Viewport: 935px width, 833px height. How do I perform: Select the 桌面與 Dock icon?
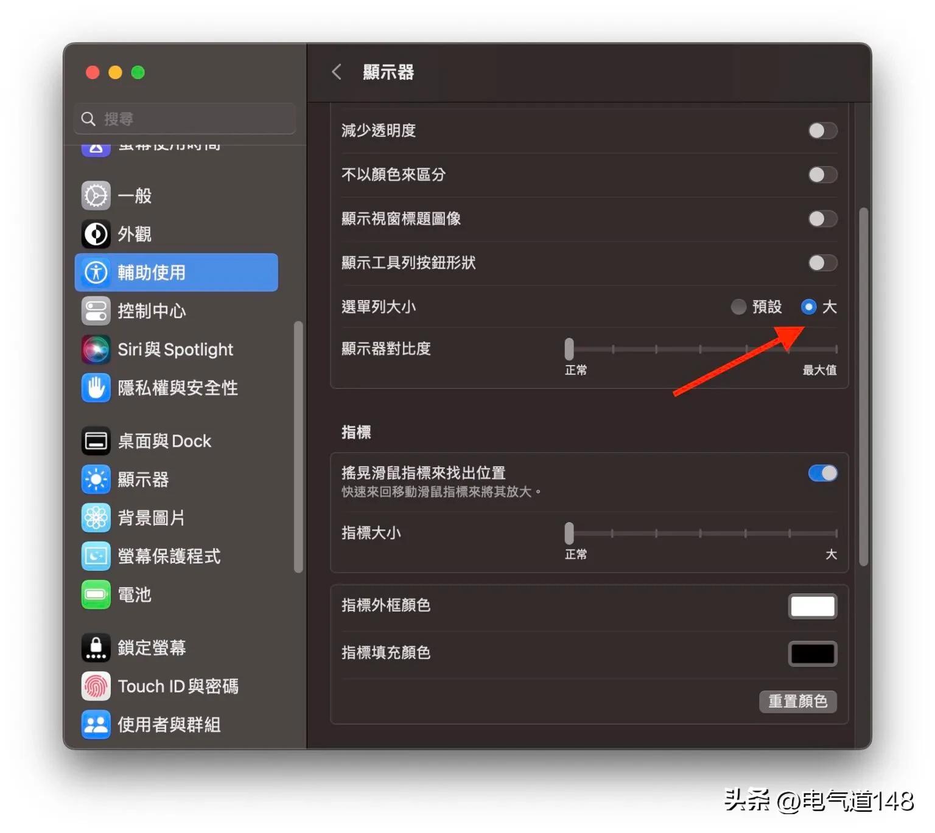point(96,441)
